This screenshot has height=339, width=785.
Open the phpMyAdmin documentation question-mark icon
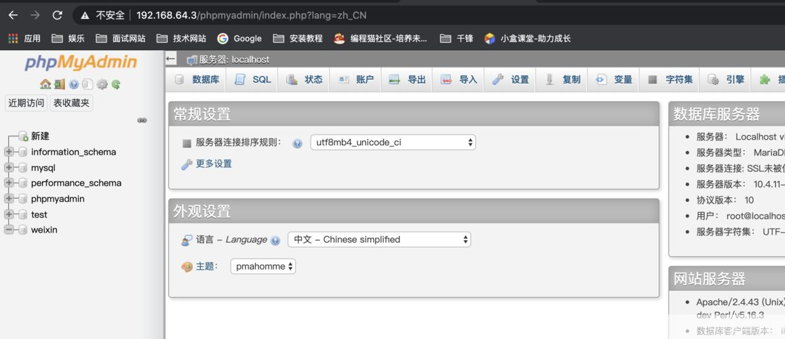[74, 84]
